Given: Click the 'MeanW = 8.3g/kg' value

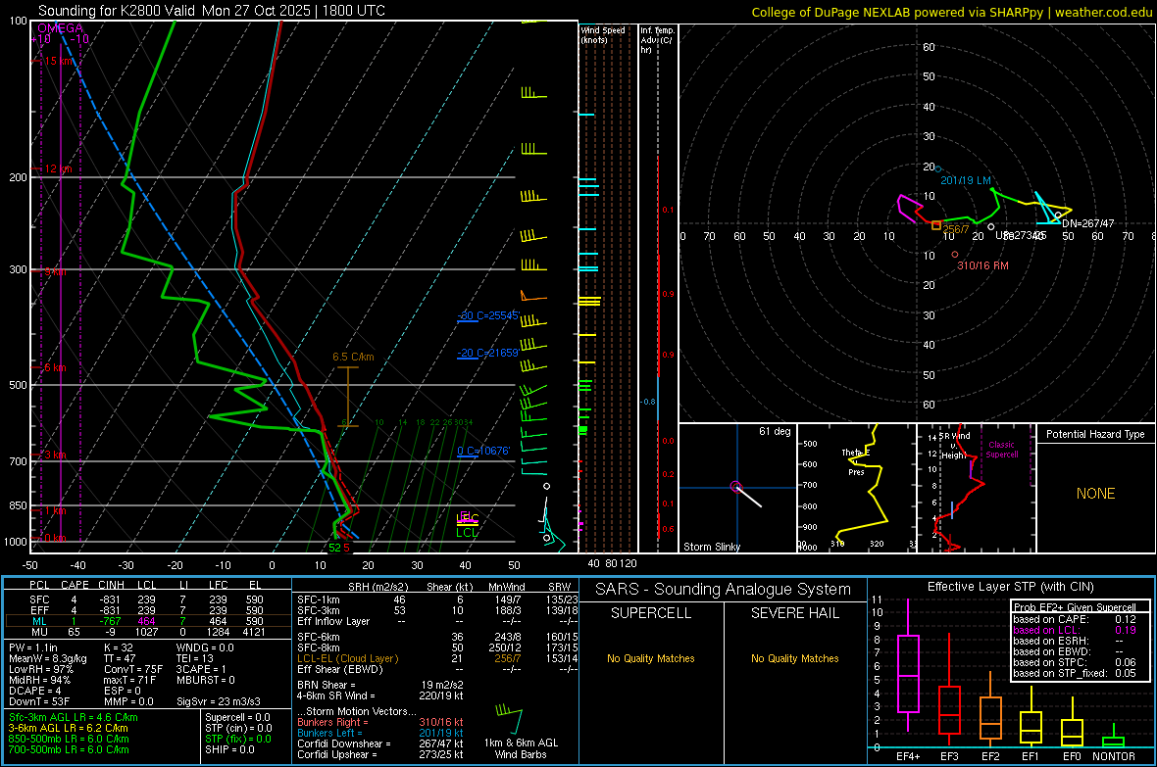Looking at the screenshot, I should click(x=48, y=658).
